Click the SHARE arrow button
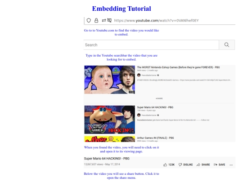This screenshot has width=243, height=182. point(203,164)
